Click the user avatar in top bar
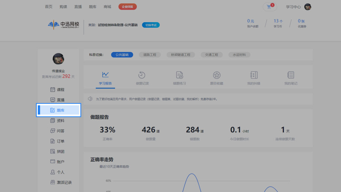The image size is (341, 192). tap(308, 7)
